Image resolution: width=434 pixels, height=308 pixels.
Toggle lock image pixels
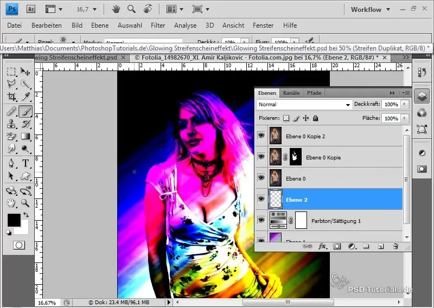[296, 118]
